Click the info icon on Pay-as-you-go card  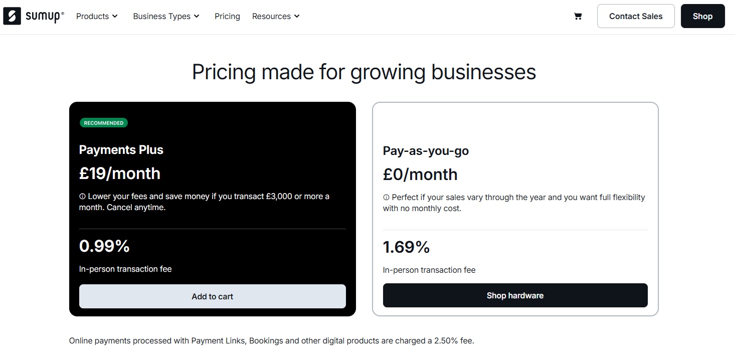(386, 197)
